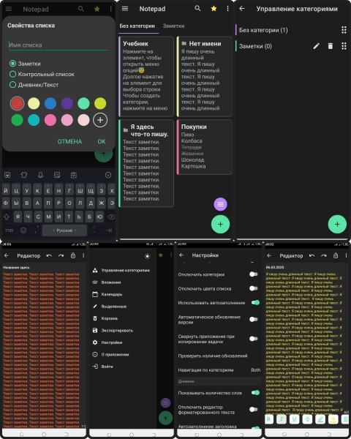Pick the purple color swatch
The height and width of the screenshot is (439, 351).
click(x=67, y=103)
